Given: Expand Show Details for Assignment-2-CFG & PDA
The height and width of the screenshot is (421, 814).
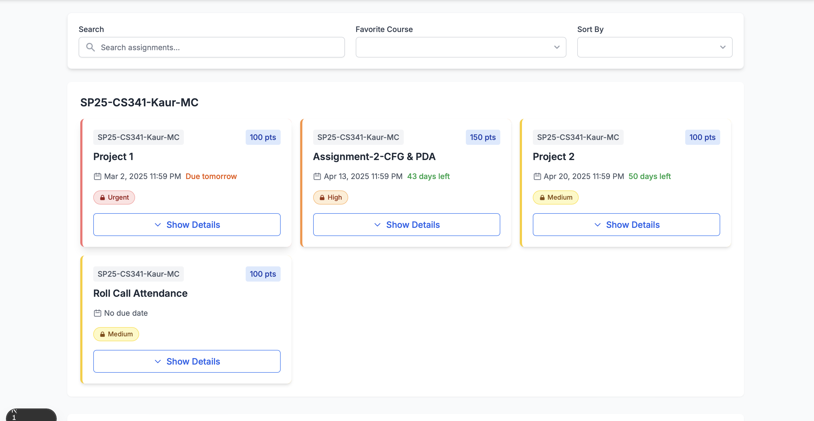Looking at the screenshot, I should 406,224.
